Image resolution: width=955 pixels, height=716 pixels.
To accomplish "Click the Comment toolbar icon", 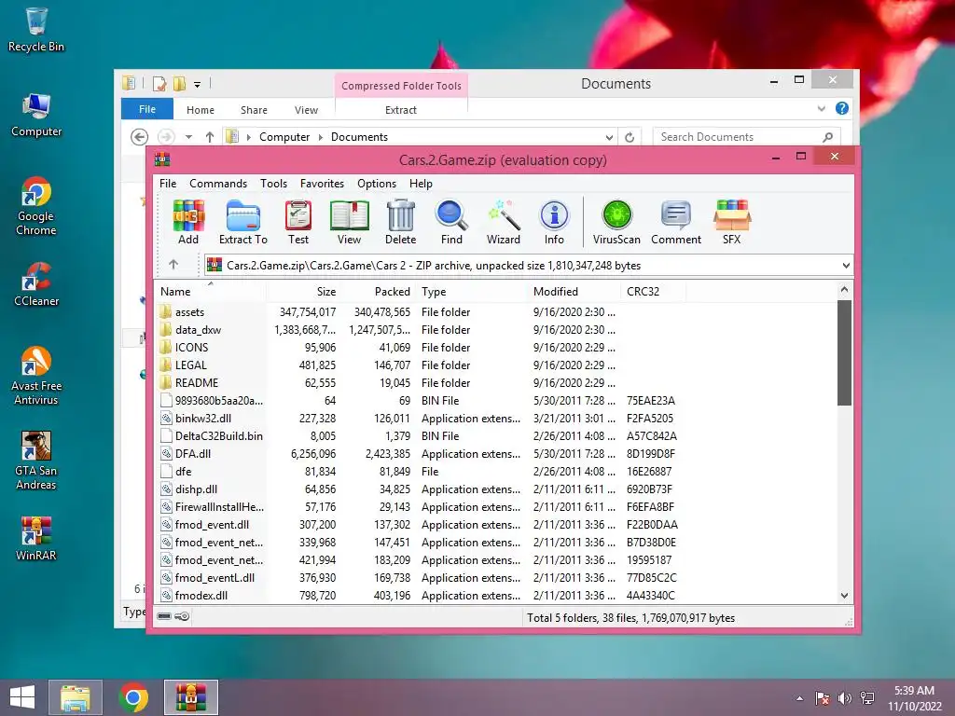I will [675, 222].
